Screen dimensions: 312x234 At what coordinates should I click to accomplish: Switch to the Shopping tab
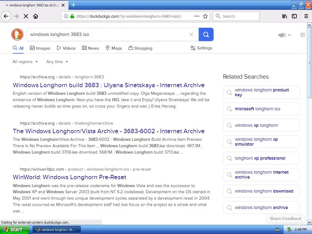point(140,48)
